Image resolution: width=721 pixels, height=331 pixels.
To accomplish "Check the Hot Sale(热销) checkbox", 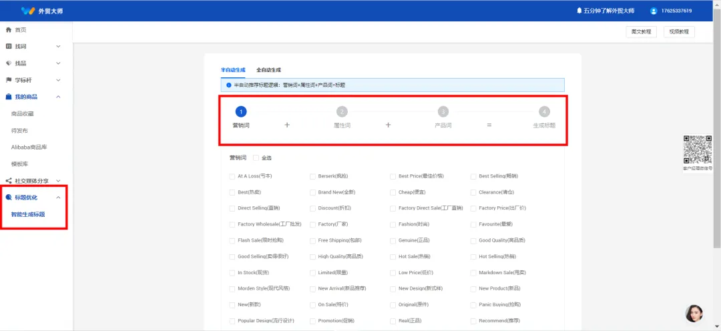I will (393, 256).
